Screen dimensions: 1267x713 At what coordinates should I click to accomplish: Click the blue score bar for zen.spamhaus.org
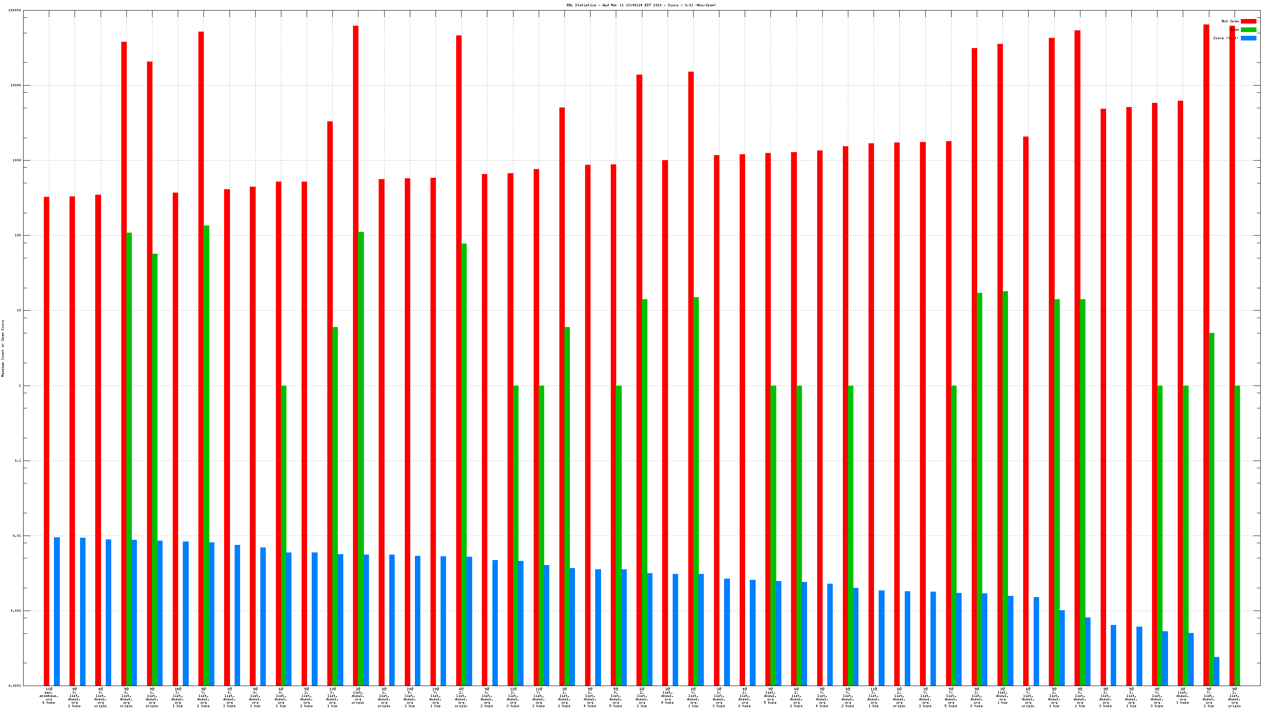pyautogui.click(x=57, y=611)
